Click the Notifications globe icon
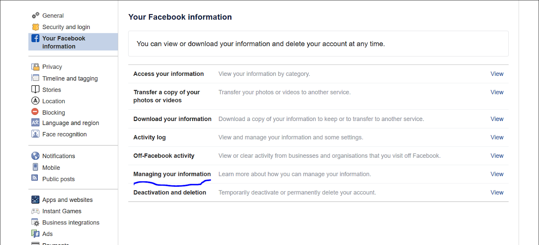Viewport: 539px width, 245px height. pos(35,156)
